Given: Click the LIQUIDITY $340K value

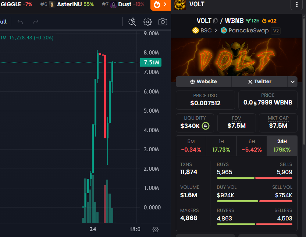Looking at the screenshot, I should click(190, 126).
